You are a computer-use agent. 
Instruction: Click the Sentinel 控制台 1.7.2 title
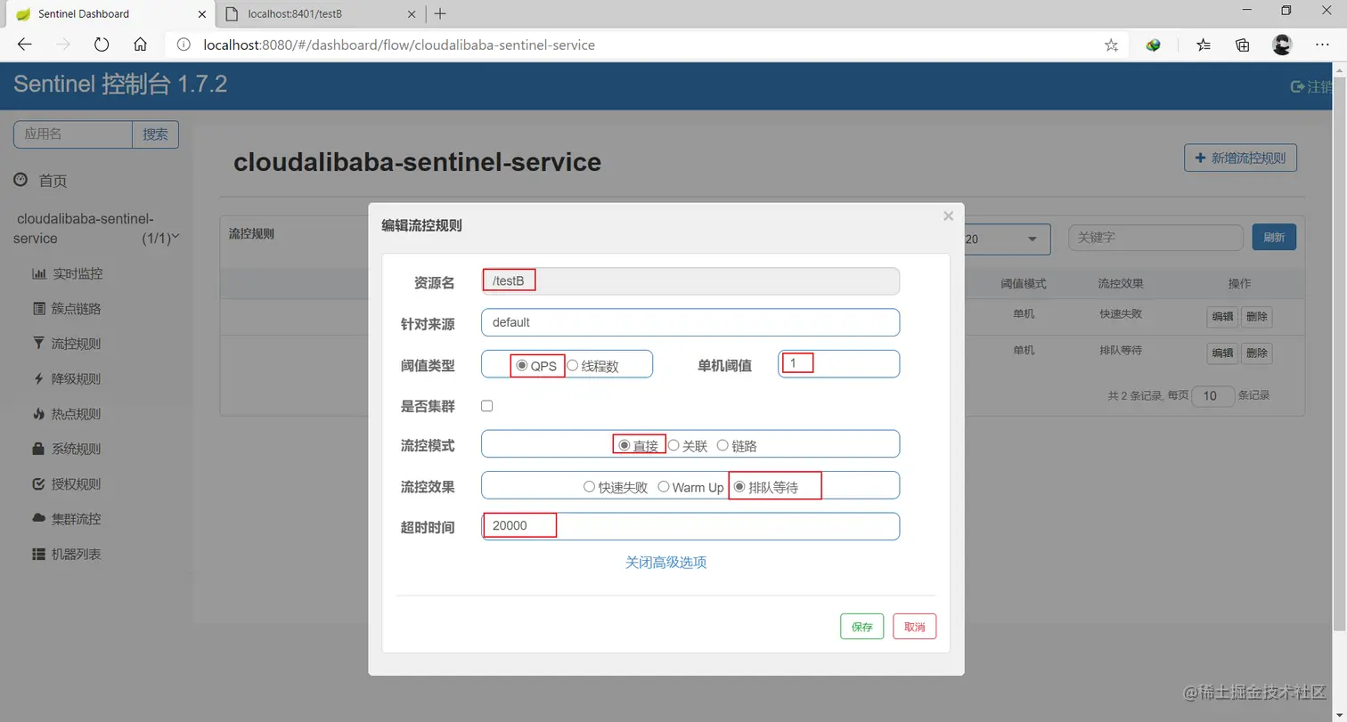point(120,85)
